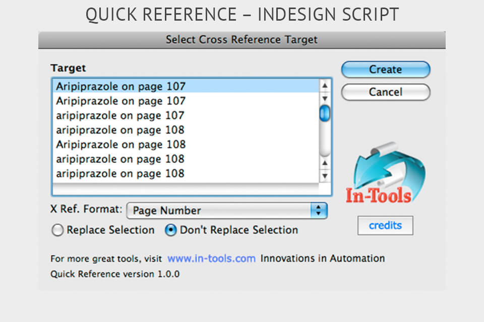Click the stepper arrows on the Page Number menu

pyautogui.click(x=318, y=210)
